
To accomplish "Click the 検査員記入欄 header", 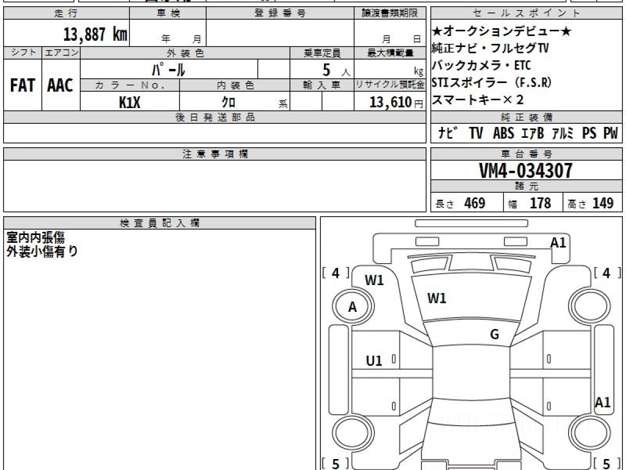I will [160, 222].
